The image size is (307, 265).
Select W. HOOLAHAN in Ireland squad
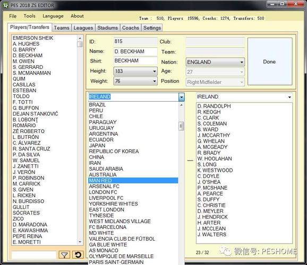point(244,158)
